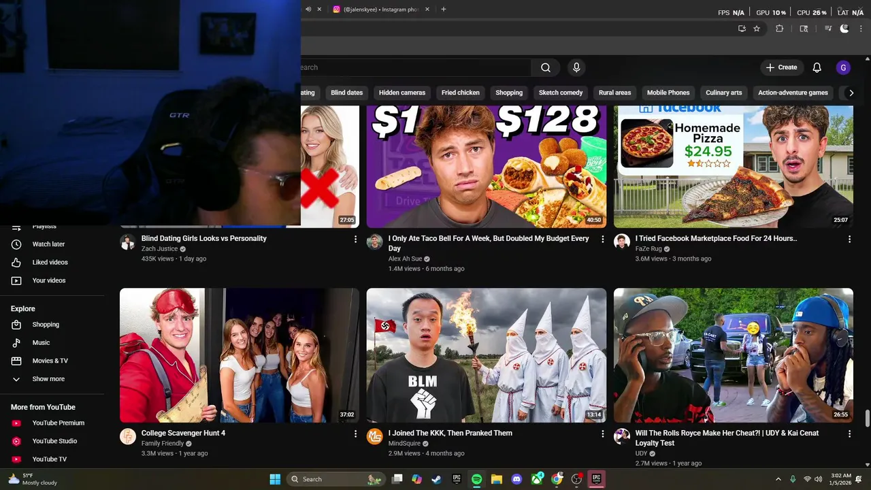This screenshot has height=490, width=871.
Task: Open the browser extensions puzzle icon
Action: pyautogui.click(x=780, y=29)
